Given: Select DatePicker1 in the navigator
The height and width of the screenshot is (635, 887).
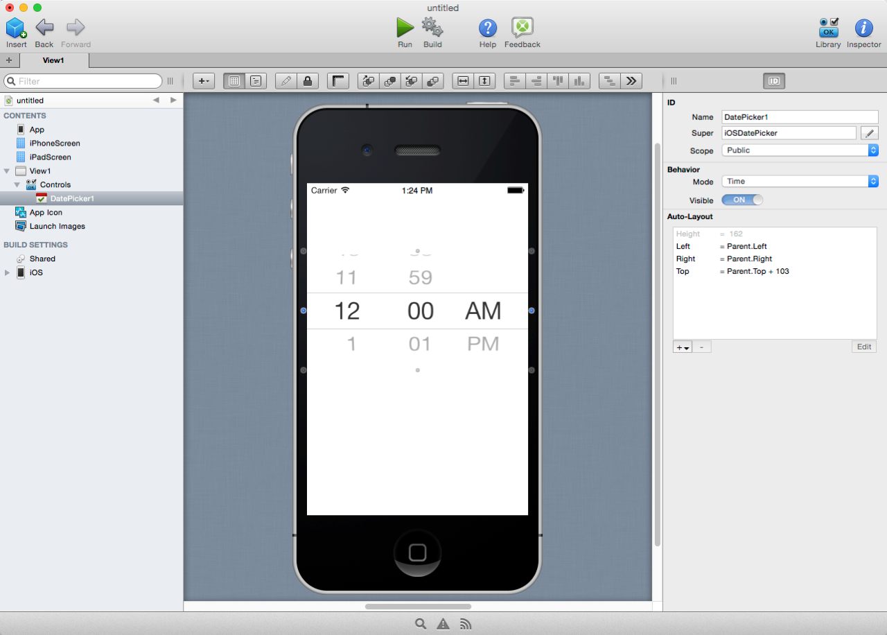Looking at the screenshot, I should click(91, 199).
